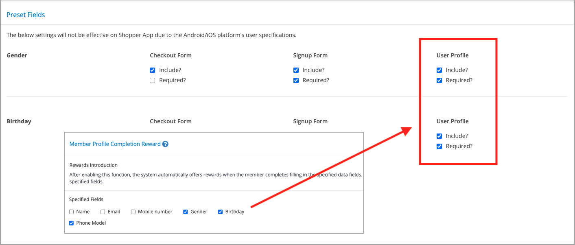Check the Name specified field
Image resolution: width=575 pixels, height=245 pixels.
(x=72, y=212)
